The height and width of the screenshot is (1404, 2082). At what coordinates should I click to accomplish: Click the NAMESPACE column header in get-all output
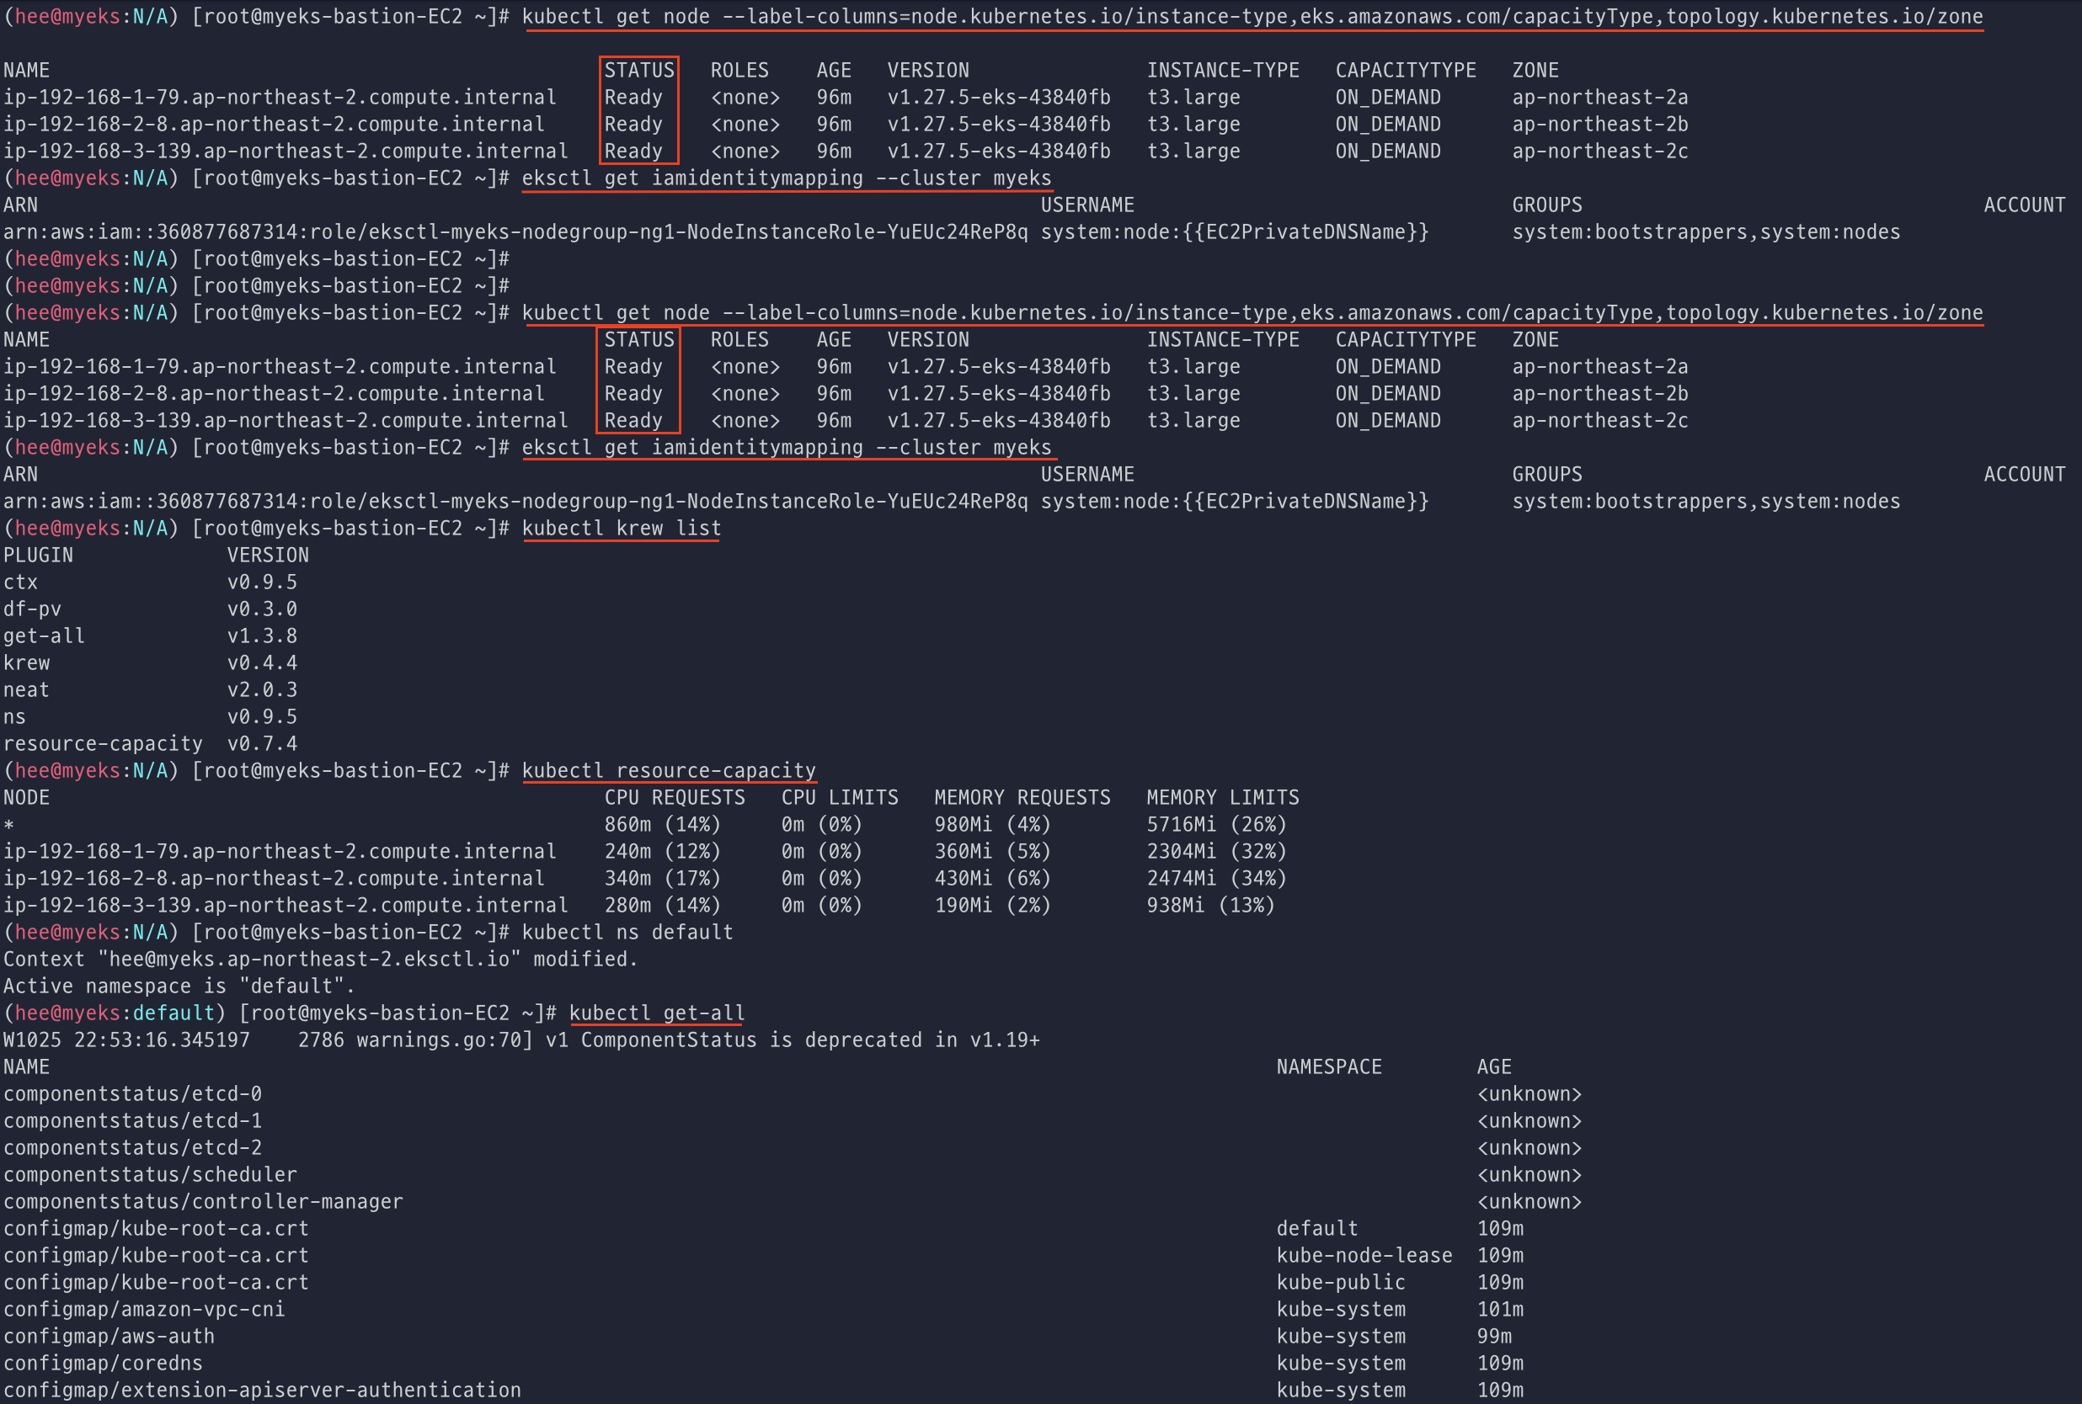(1328, 1067)
